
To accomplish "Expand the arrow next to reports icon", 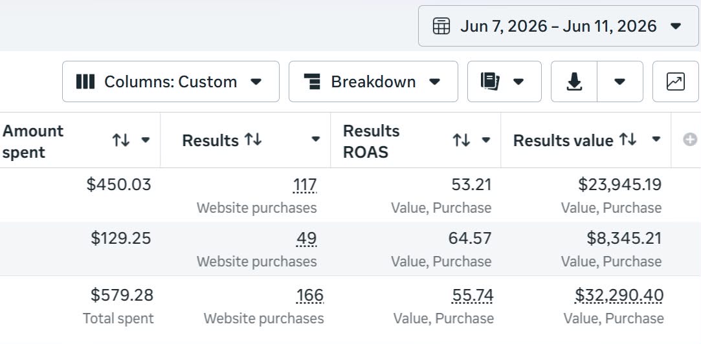I will pyautogui.click(x=518, y=81).
